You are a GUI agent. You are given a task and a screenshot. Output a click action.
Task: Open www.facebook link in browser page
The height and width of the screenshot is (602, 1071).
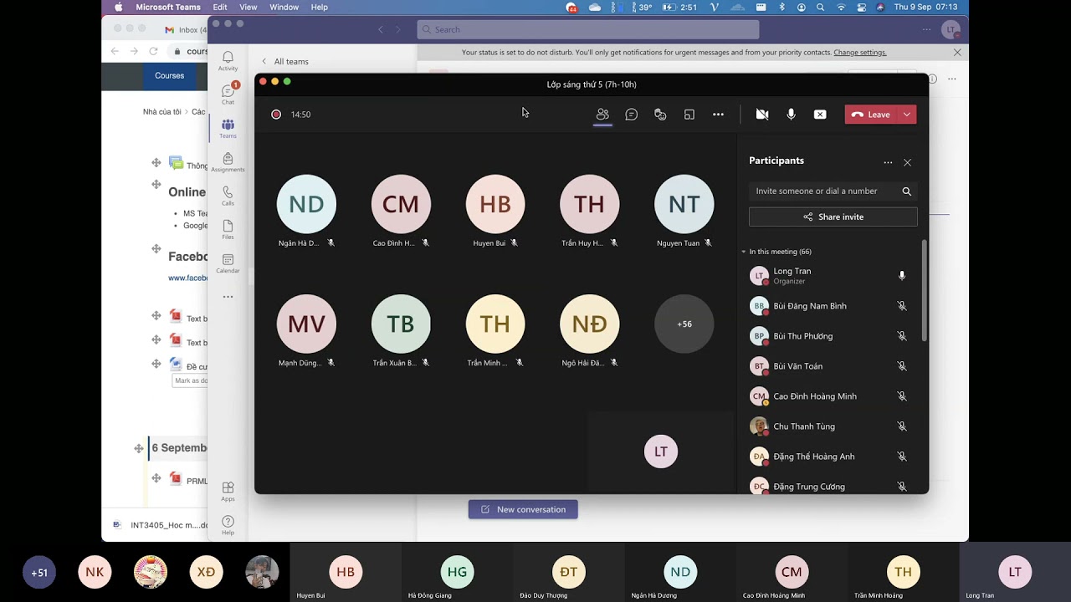(x=188, y=278)
